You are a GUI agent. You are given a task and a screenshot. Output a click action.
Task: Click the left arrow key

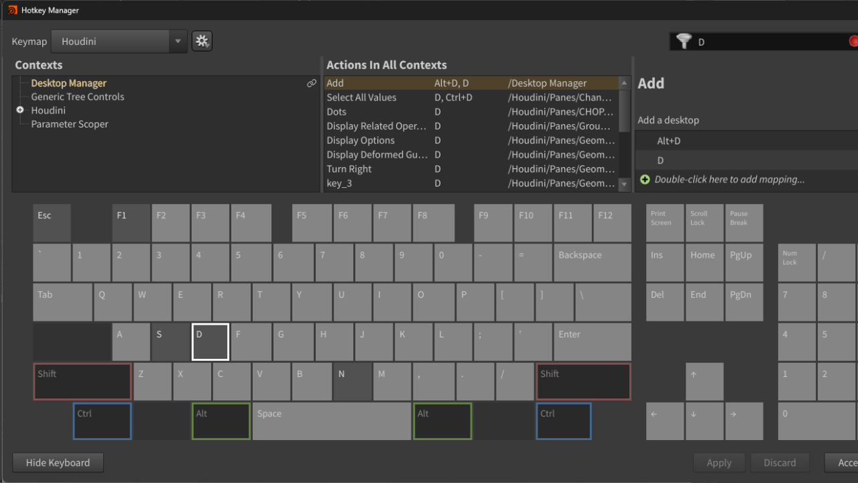point(665,421)
